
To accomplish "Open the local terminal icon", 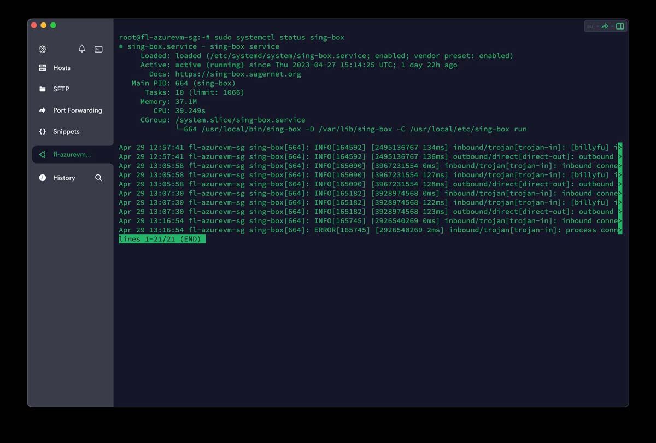I will 98,49.
